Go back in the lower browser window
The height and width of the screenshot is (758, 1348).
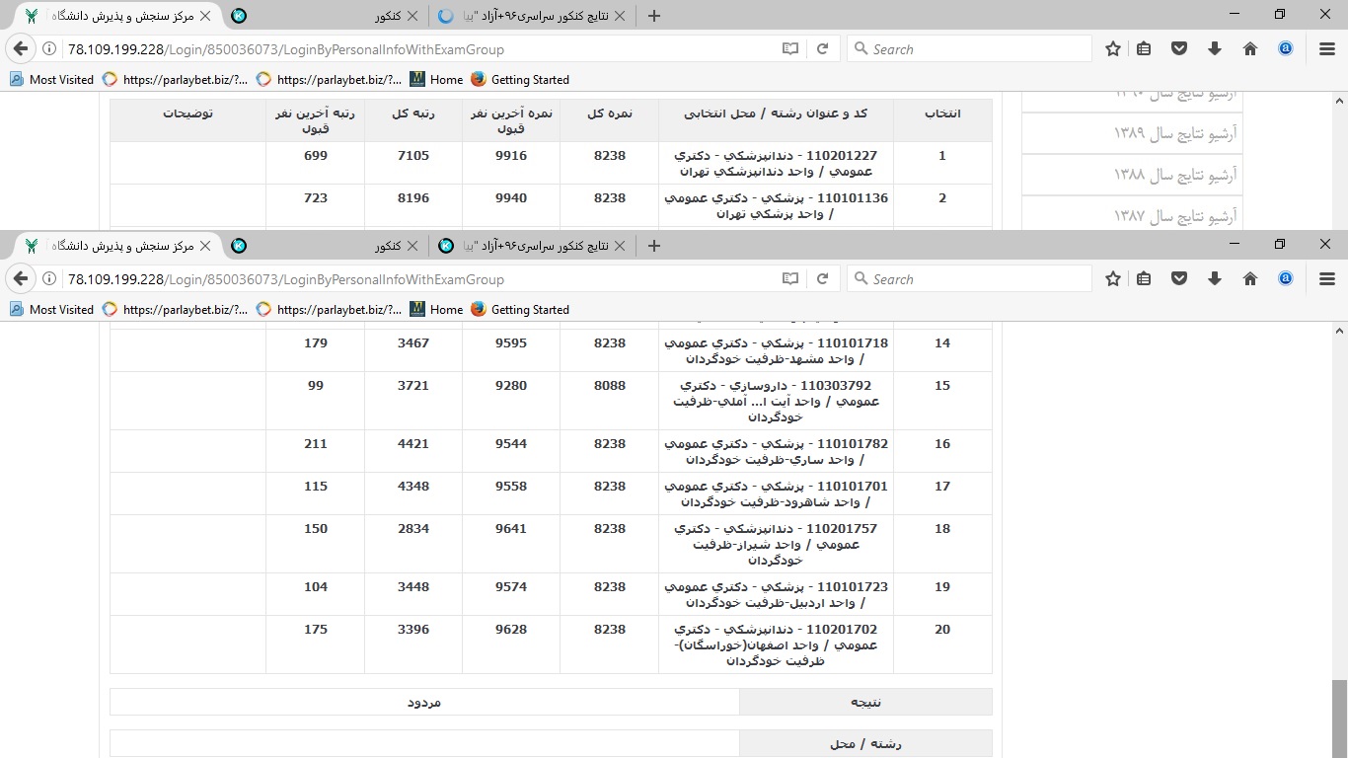tap(21, 278)
